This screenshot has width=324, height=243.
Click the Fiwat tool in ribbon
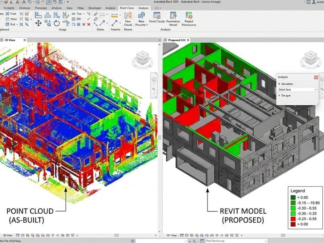(11, 14)
